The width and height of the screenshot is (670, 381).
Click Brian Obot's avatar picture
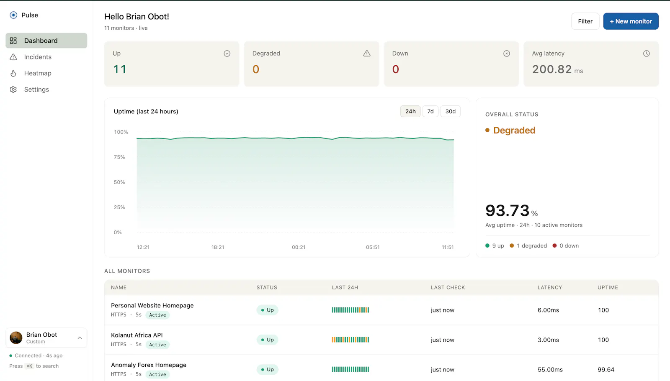point(16,338)
